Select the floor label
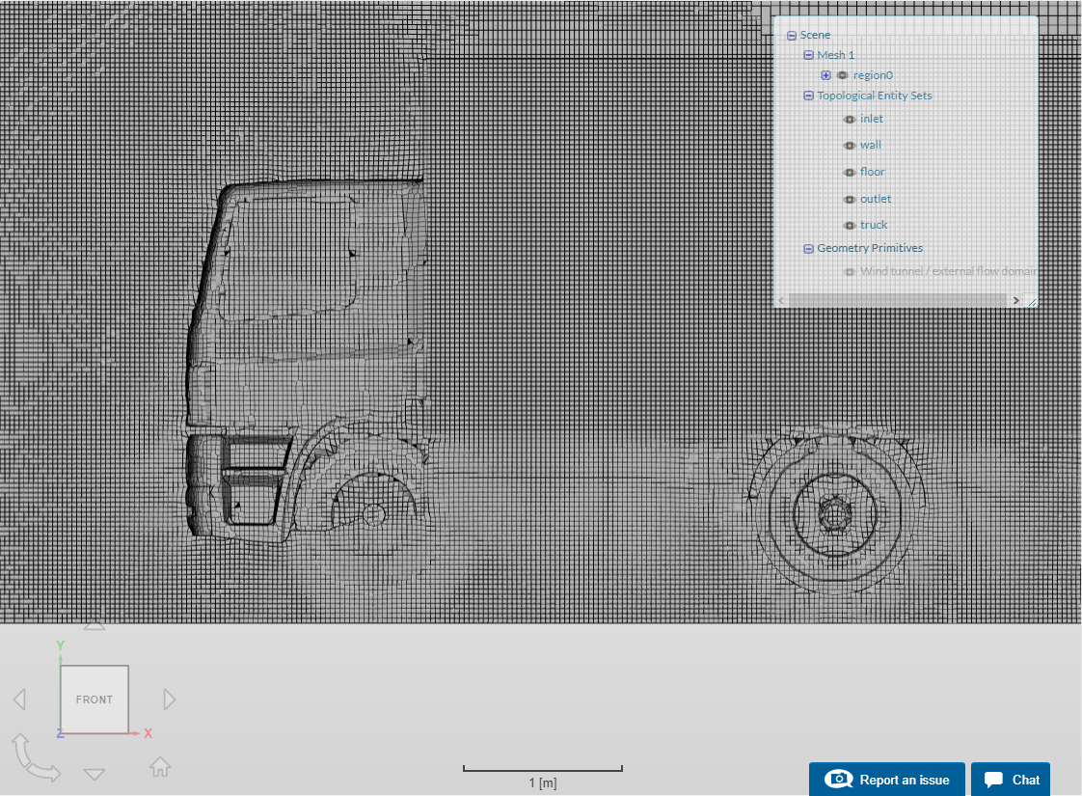Image resolution: width=1082 pixels, height=796 pixels. pyautogui.click(x=872, y=172)
